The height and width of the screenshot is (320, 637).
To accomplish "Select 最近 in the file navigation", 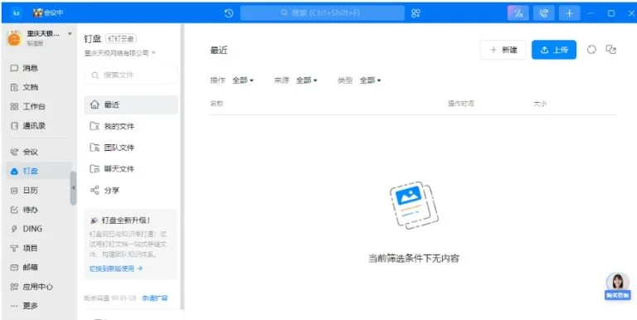I will [x=131, y=104].
